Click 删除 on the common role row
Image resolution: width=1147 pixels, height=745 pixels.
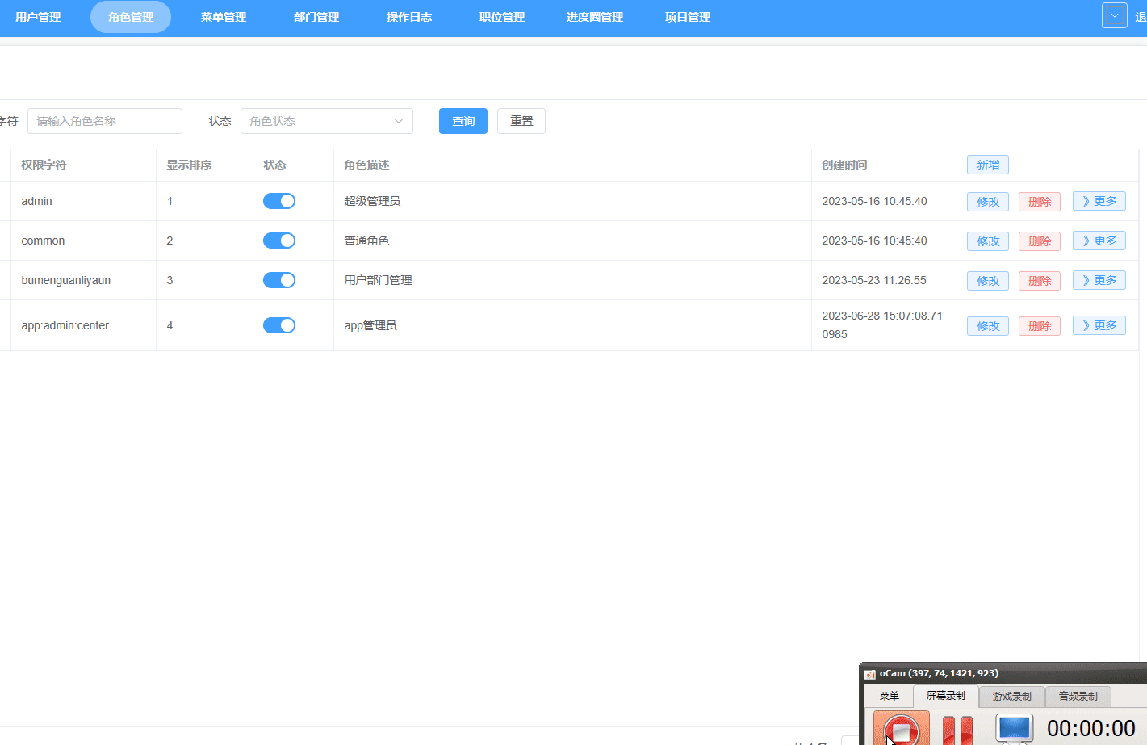pos(1039,241)
